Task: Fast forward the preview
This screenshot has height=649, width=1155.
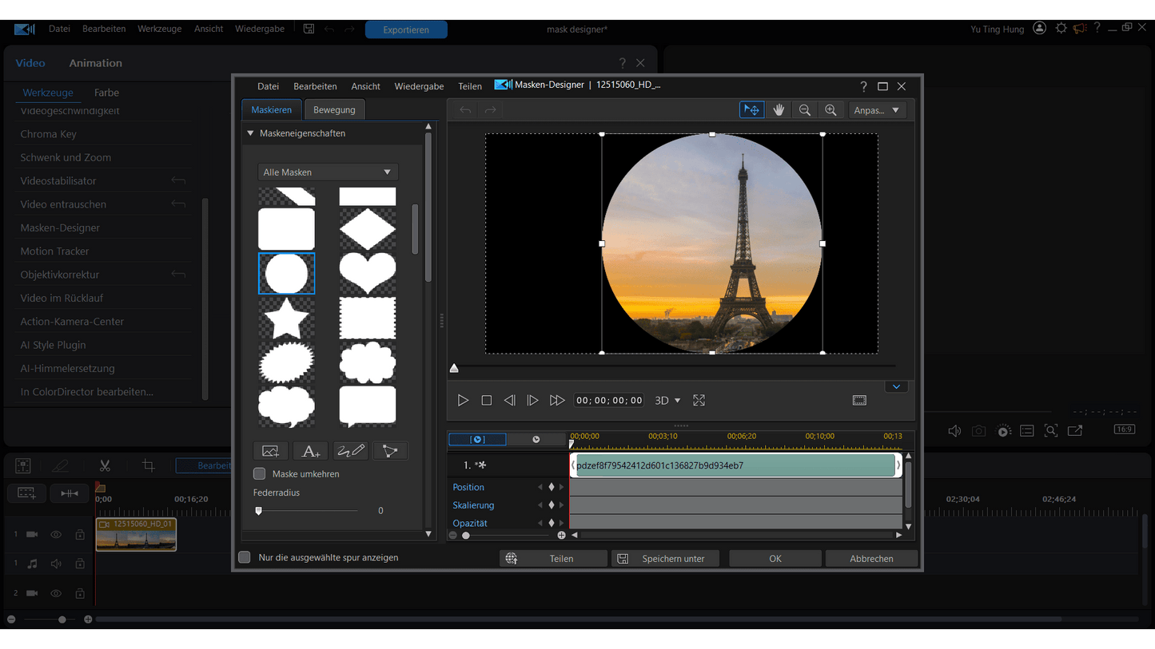Action: coord(557,401)
